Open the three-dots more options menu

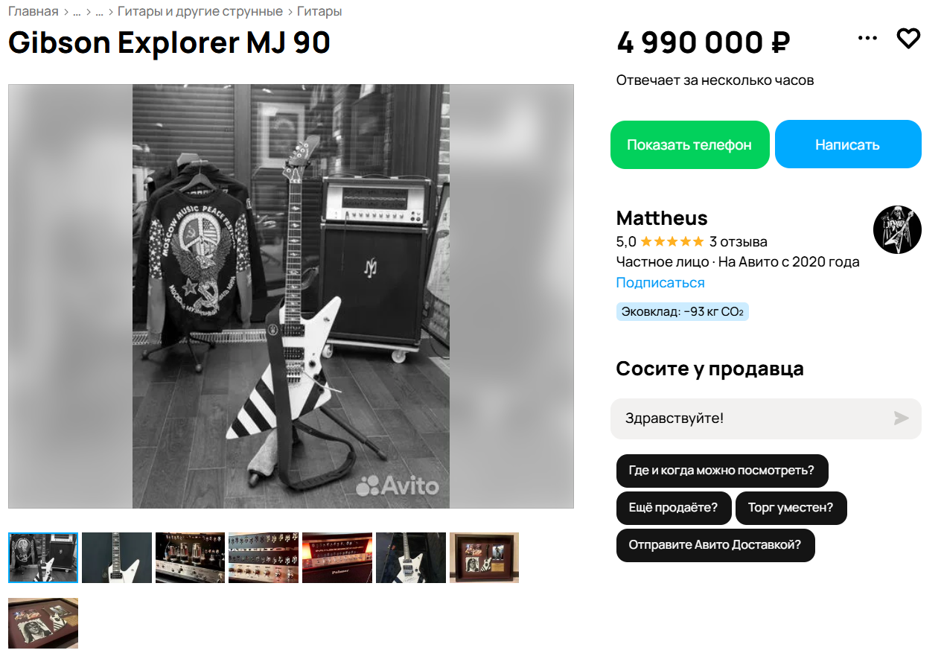pos(867,38)
